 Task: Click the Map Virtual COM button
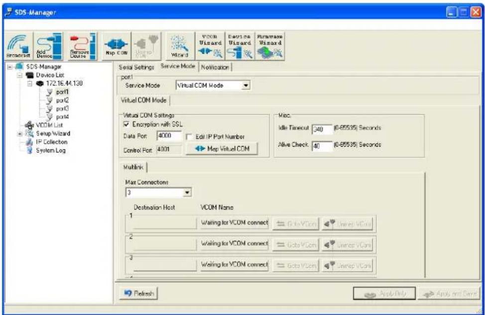[222, 149]
